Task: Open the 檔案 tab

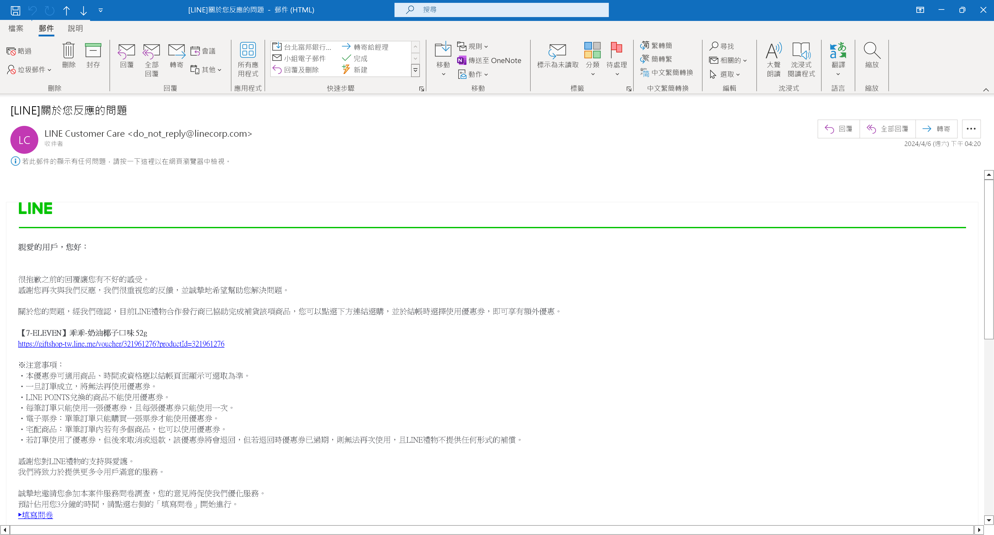Action: tap(16, 28)
